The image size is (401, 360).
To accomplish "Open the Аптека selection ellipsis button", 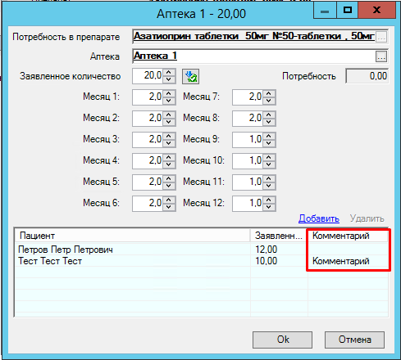I will [381, 56].
